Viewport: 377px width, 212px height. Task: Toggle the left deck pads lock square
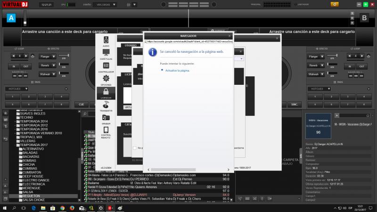pos(66,89)
